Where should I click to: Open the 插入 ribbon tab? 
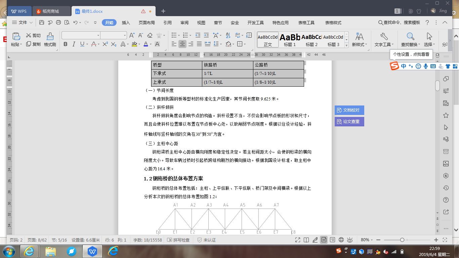[126, 23]
